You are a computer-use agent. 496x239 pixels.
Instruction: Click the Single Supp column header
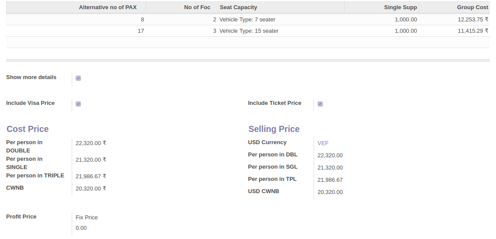tap(400, 7)
